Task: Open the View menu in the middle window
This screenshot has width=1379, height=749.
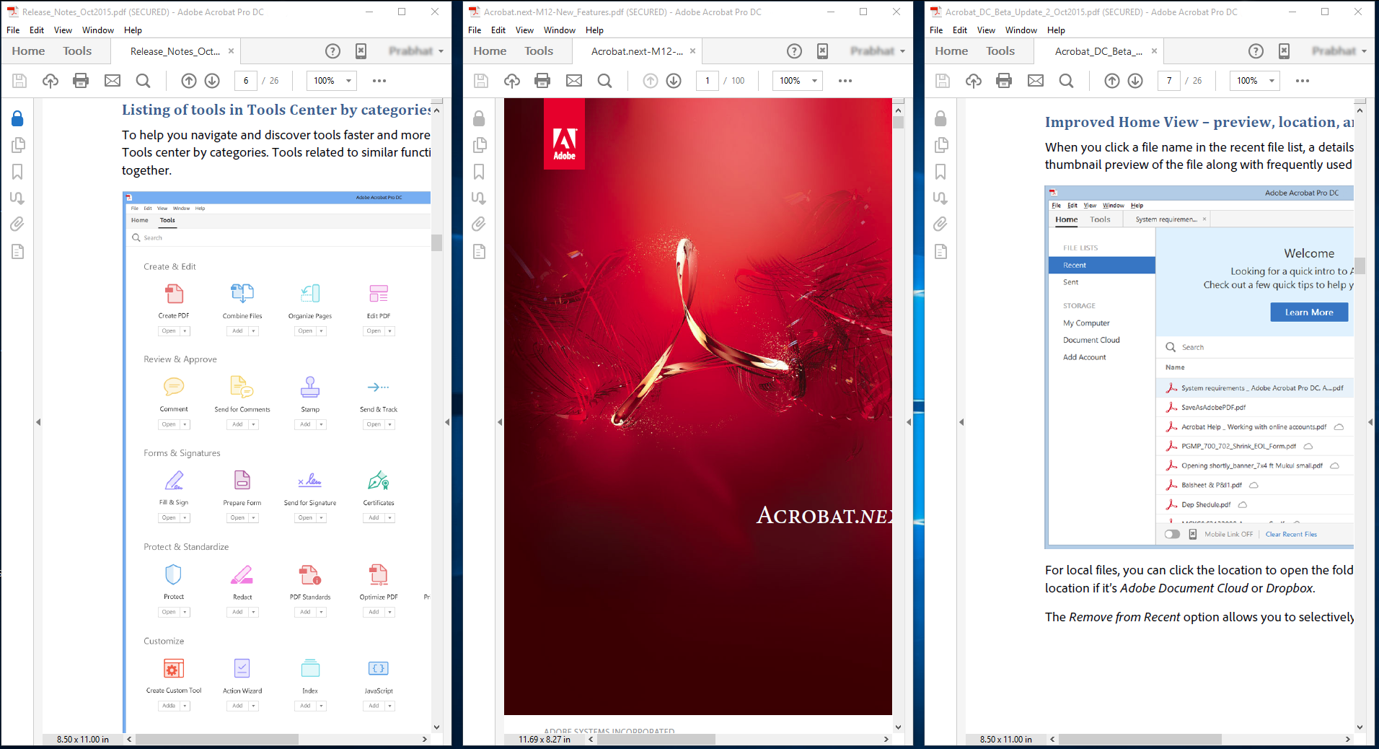Action: click(524, 30)
